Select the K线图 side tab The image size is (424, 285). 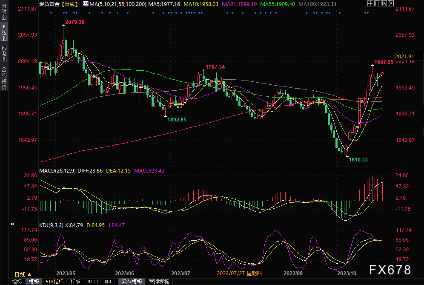pyautogui.click(x=4, y=32)
